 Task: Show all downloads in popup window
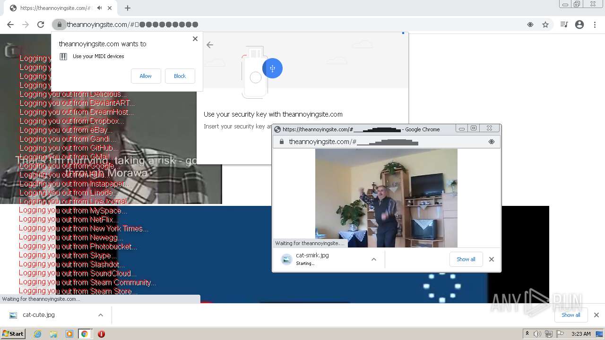[x=466, y=259]
